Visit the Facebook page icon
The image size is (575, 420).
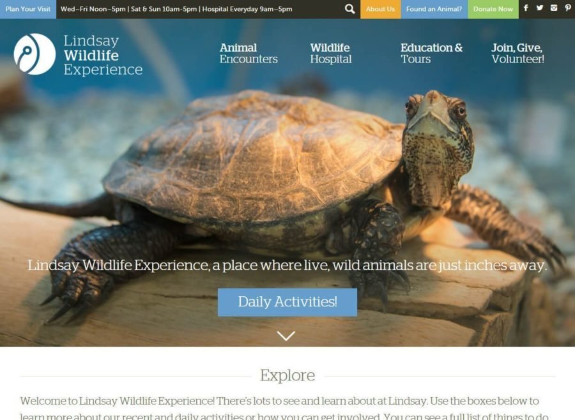click(x=526, y=8)
